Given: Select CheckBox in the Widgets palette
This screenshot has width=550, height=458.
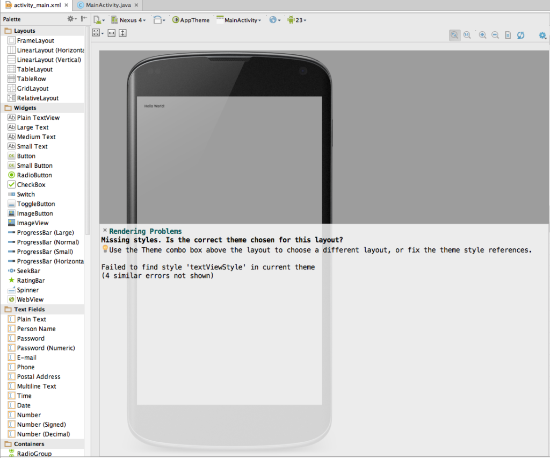Looking at the screenshot, I should point(30,184).
